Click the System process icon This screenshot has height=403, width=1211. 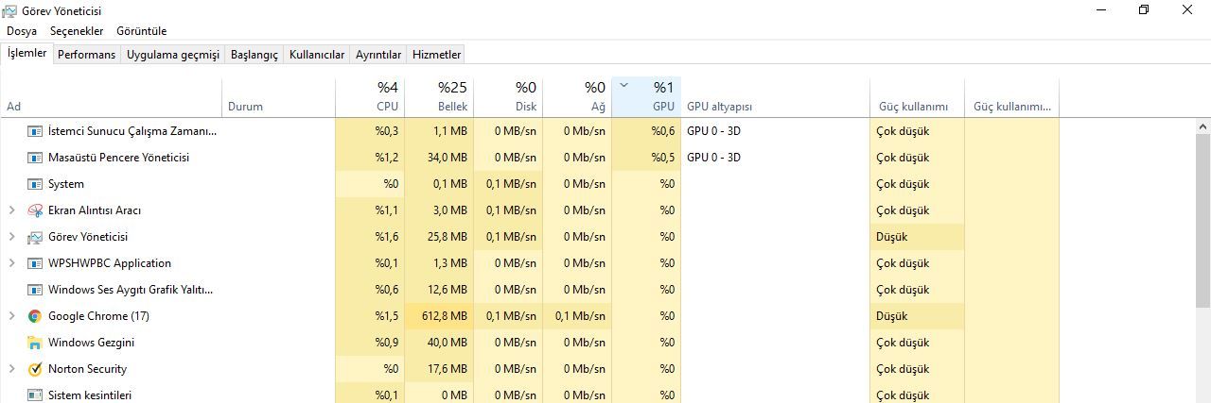tap(35, 184)
